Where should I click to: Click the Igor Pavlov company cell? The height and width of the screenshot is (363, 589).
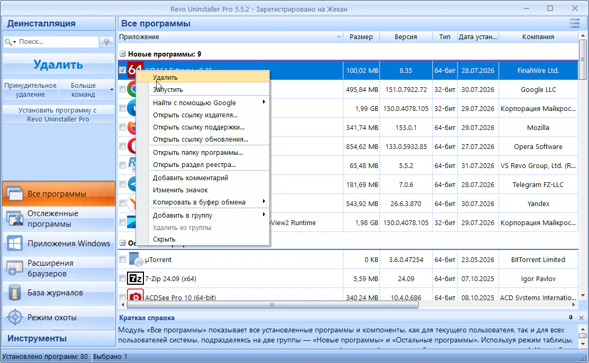click(x=538, y=278)
